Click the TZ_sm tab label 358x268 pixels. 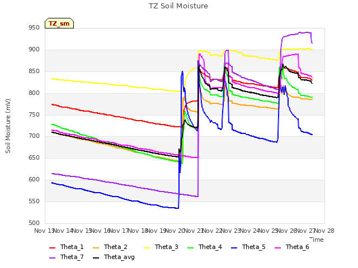coord(59,23)
